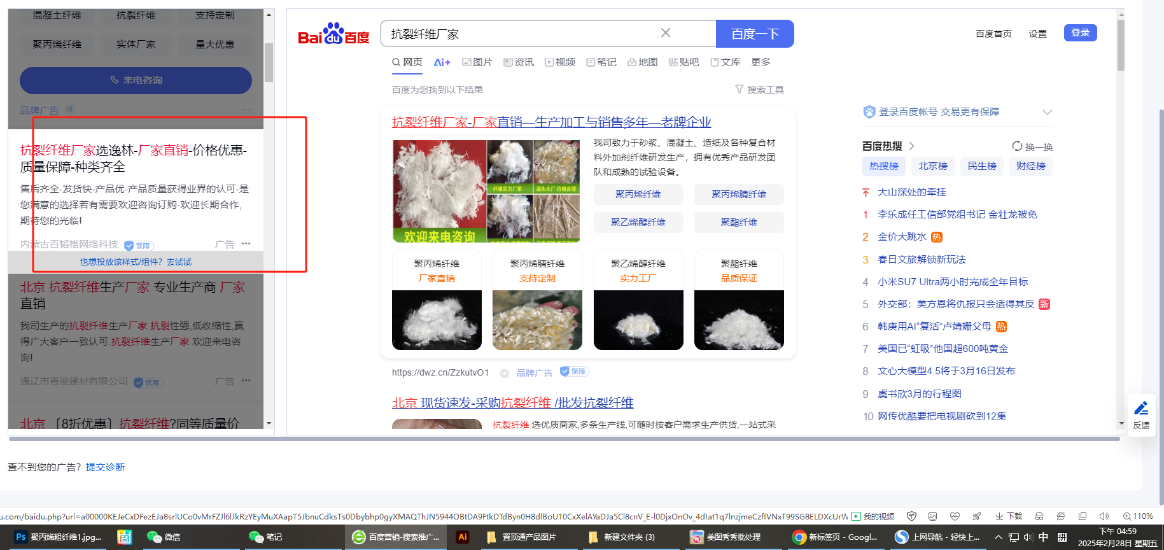Click the horizontal scrollbar below the preview
This screenshot has height=550, width=1164.
pyautogui.click(x=564, y=439)
